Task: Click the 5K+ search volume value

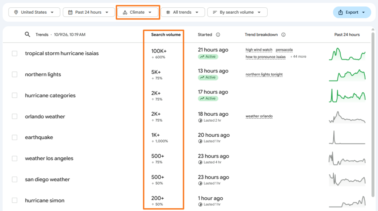Action: click(156, 72)
